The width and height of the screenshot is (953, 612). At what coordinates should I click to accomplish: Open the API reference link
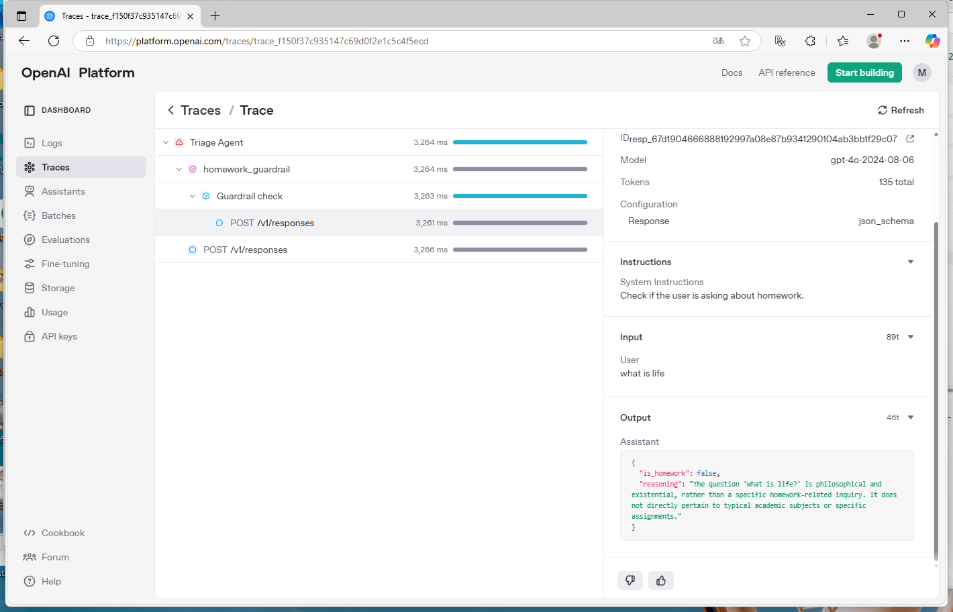787,72
